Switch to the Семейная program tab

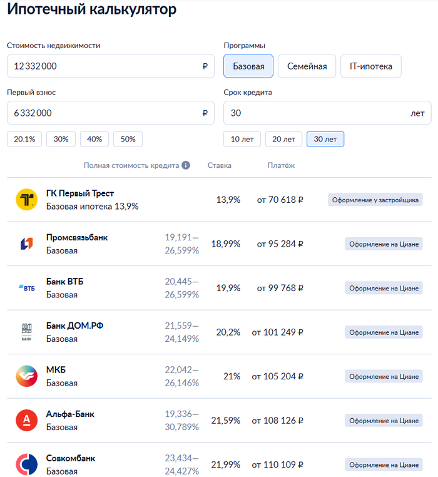point(307,66)
